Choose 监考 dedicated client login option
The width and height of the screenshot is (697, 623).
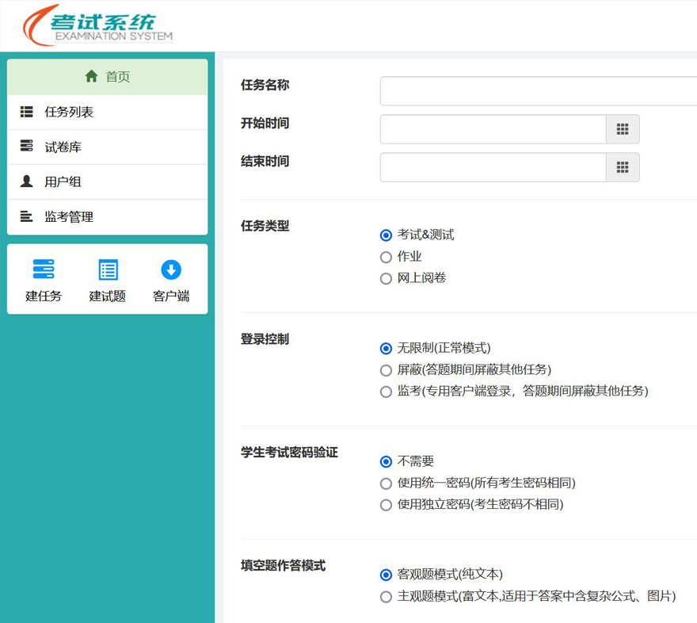[387, 392]
